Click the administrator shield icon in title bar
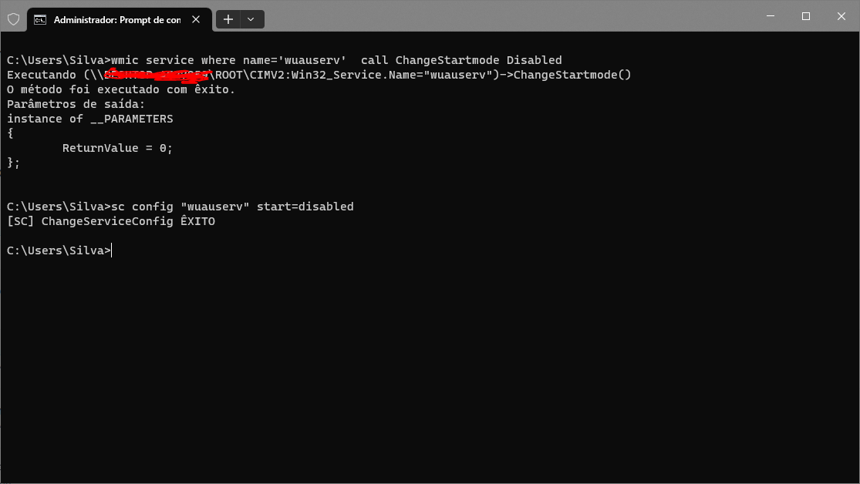 (x=14, y=20)
